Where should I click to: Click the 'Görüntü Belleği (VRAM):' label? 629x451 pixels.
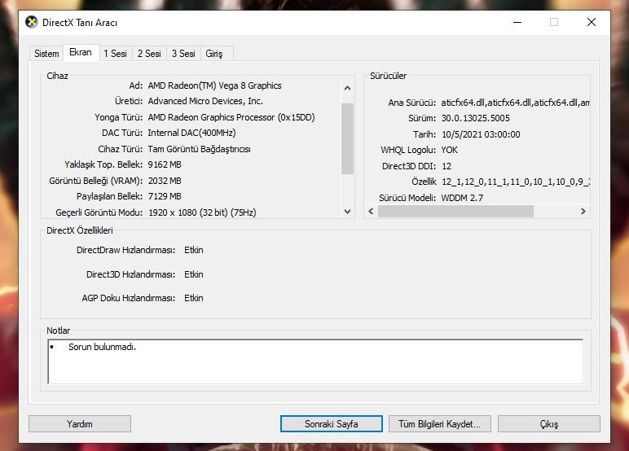[x=96, y=181]
